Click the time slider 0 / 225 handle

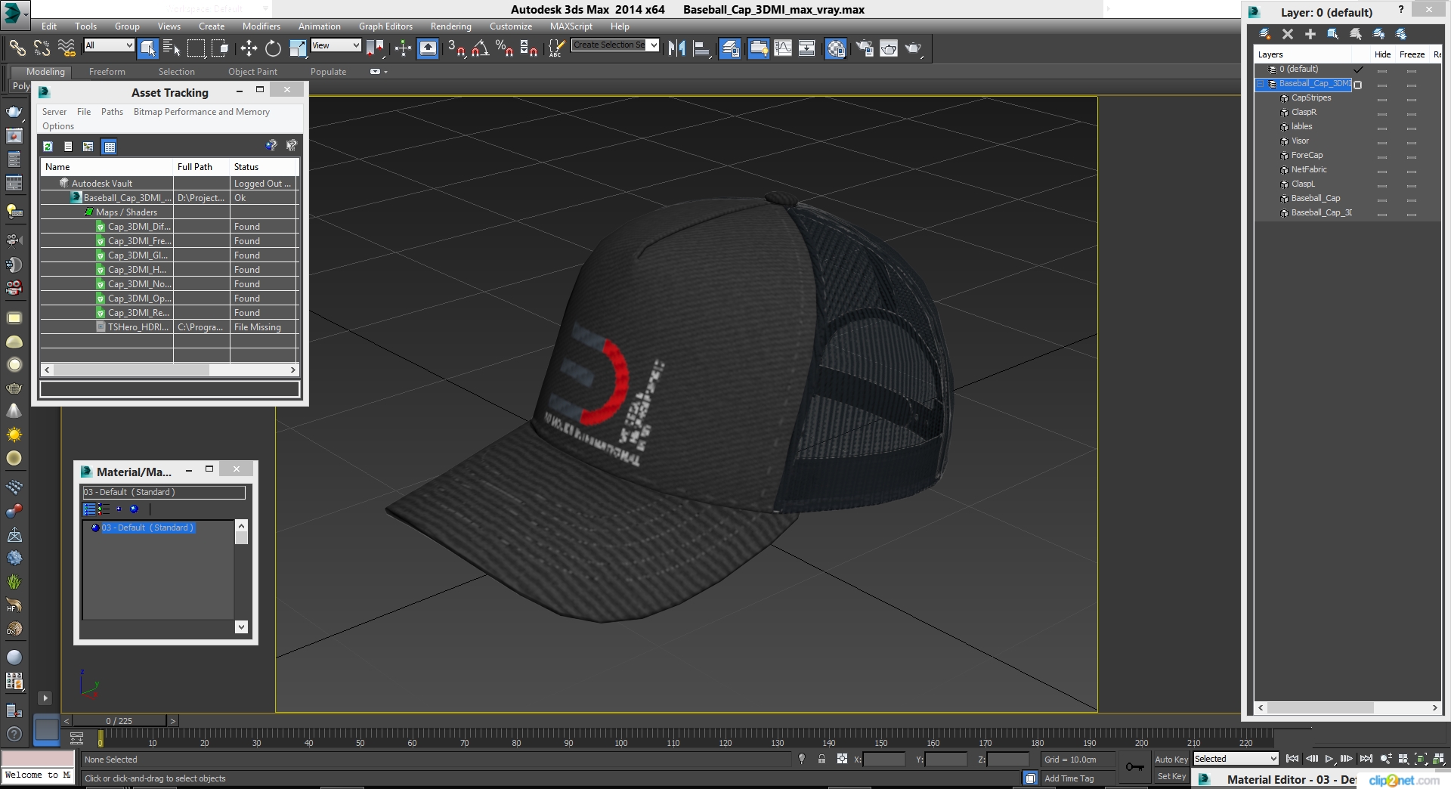tap(119, 721)
